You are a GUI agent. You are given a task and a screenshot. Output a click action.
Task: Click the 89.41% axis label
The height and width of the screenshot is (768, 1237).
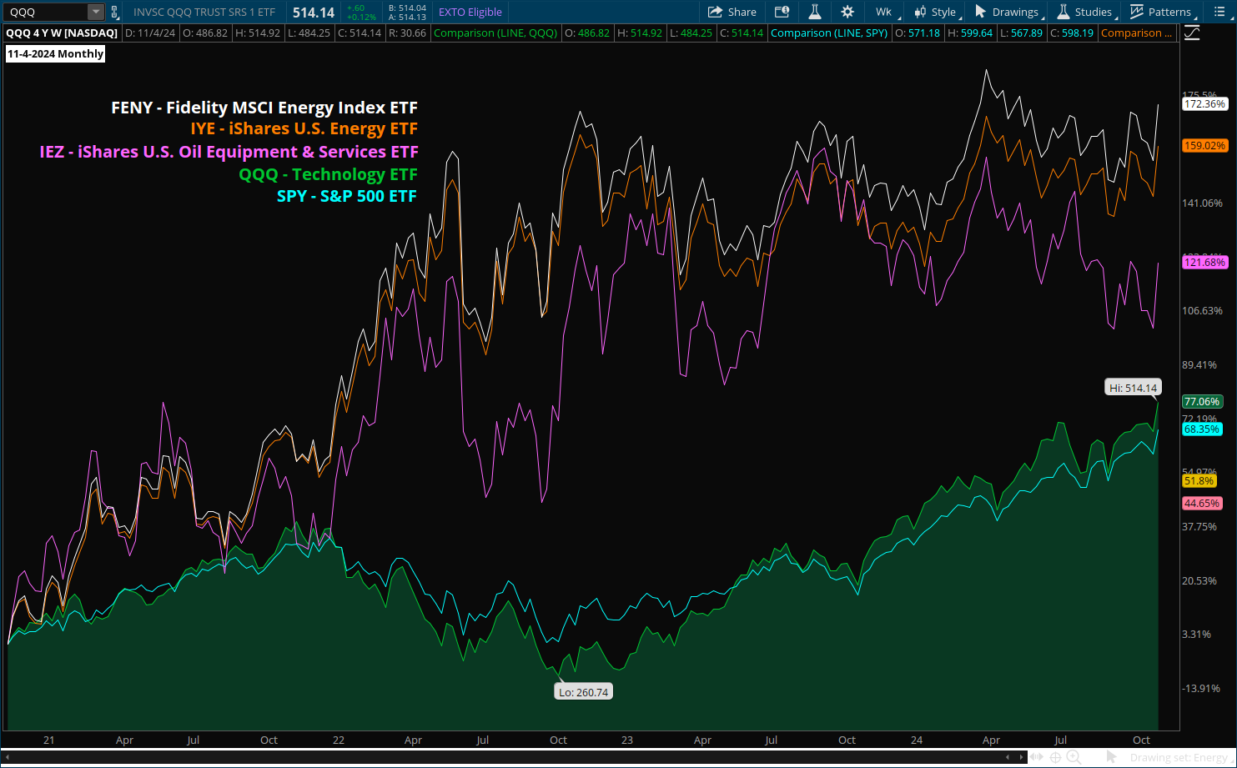point(1200,364)
